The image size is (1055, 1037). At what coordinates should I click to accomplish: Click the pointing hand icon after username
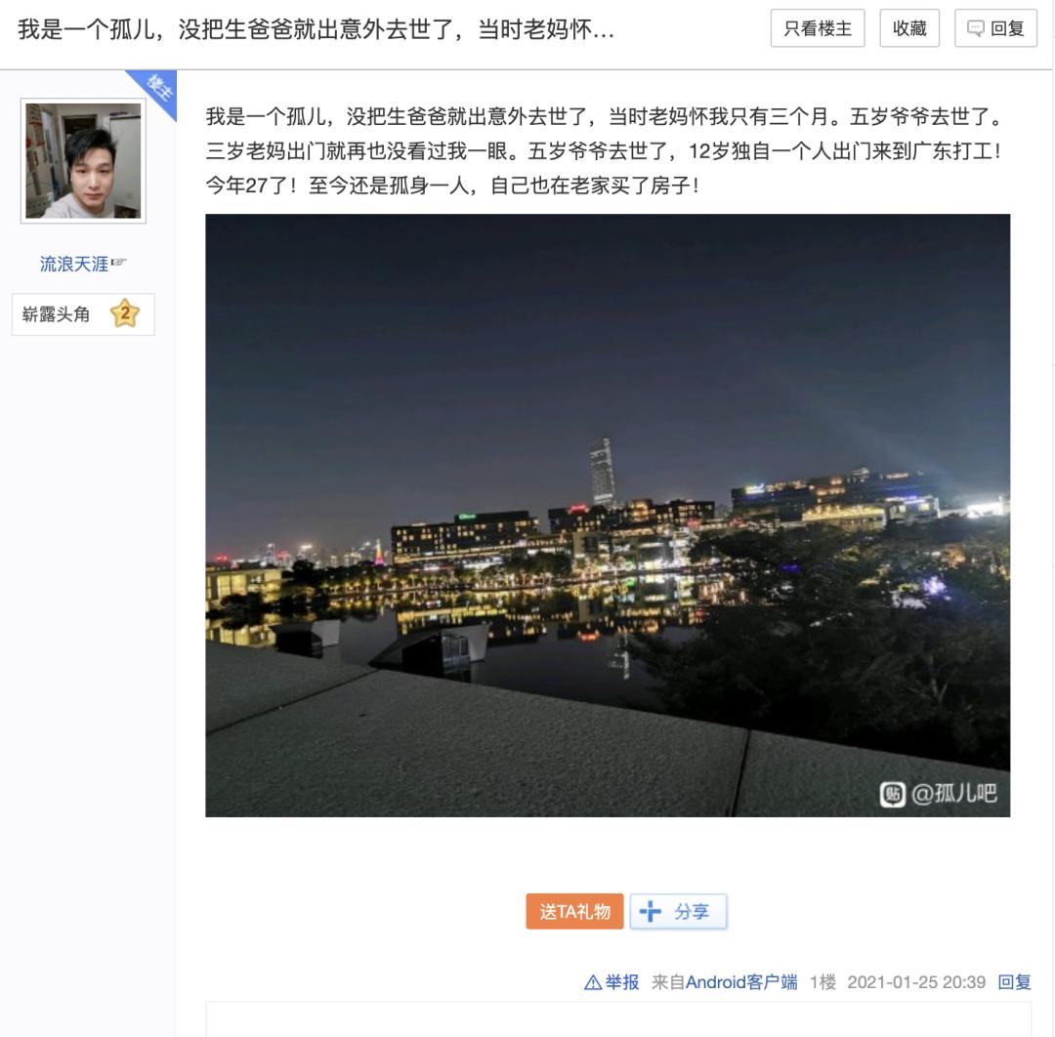point(118,262)
